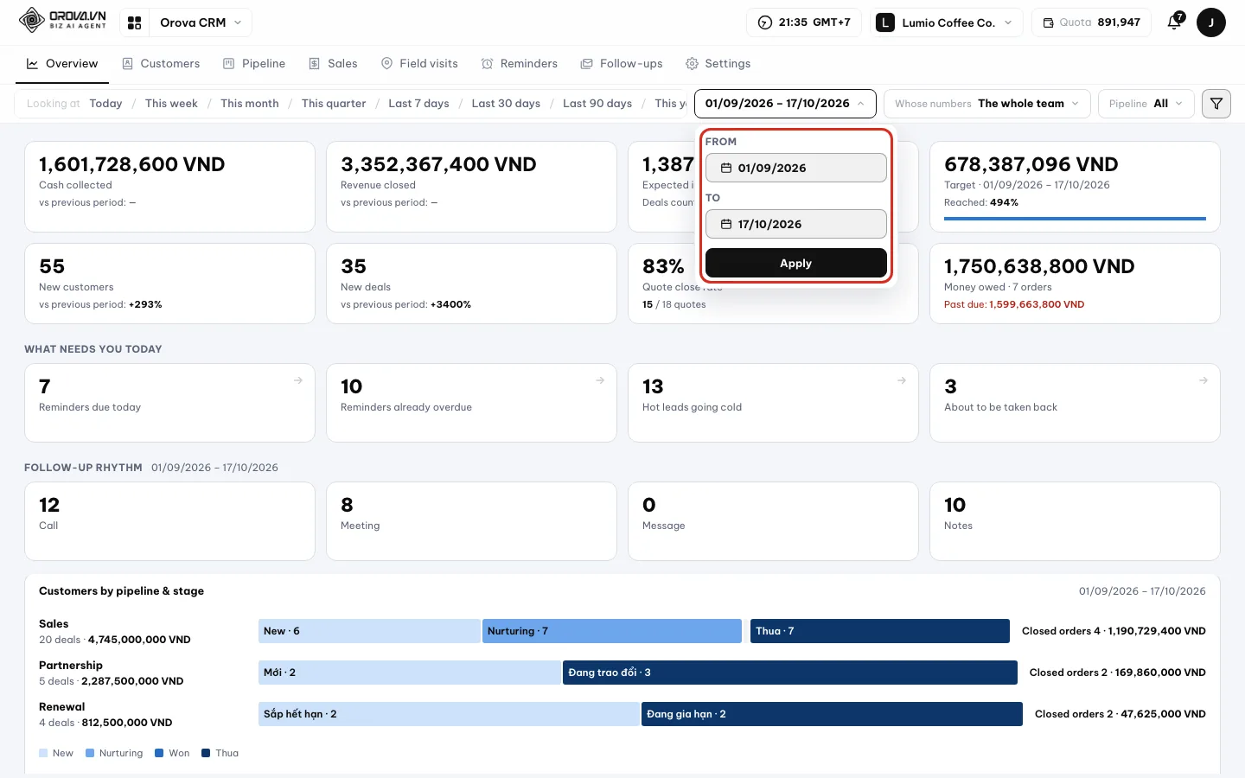Click the Sales Nurturing · 7 bar segment
This screenshot has height=778, width=1245.
[x=612, y=631]
